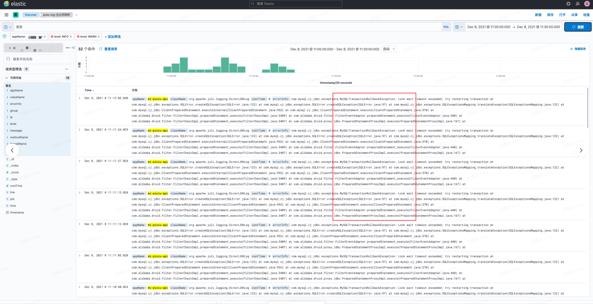Screen dimensions: 593x304
Task: Focus the 搜索字段名称 field search box
Action: tap(37, 59)
